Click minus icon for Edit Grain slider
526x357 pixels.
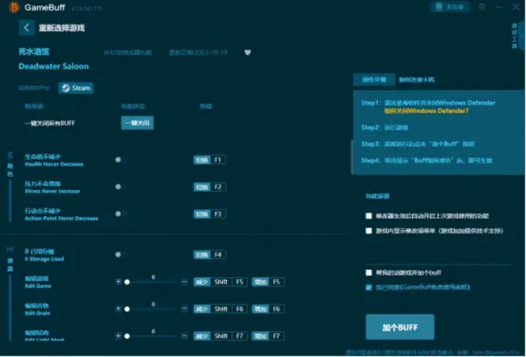pyautogui.click(x=184, y=308)
